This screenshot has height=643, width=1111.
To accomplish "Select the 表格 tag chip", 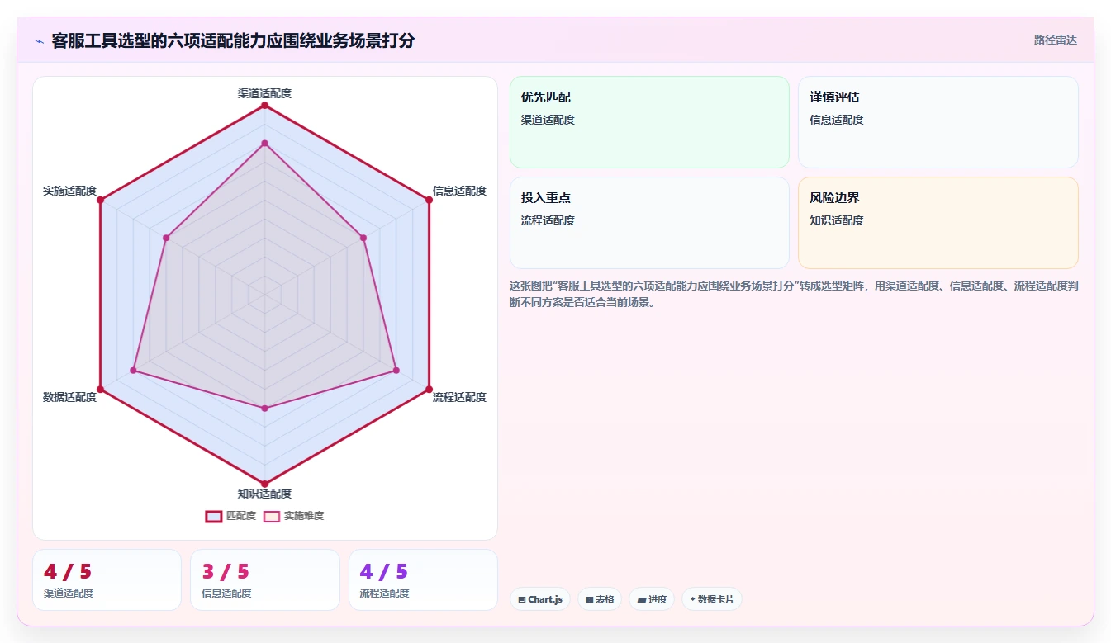I will tap(600, 599).
